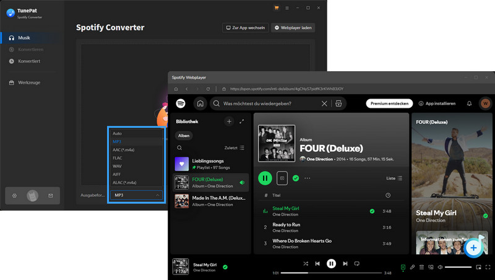Seek on the song progress bar
Image resolution: width=495 pixels, height=280 pixels.
331,273
